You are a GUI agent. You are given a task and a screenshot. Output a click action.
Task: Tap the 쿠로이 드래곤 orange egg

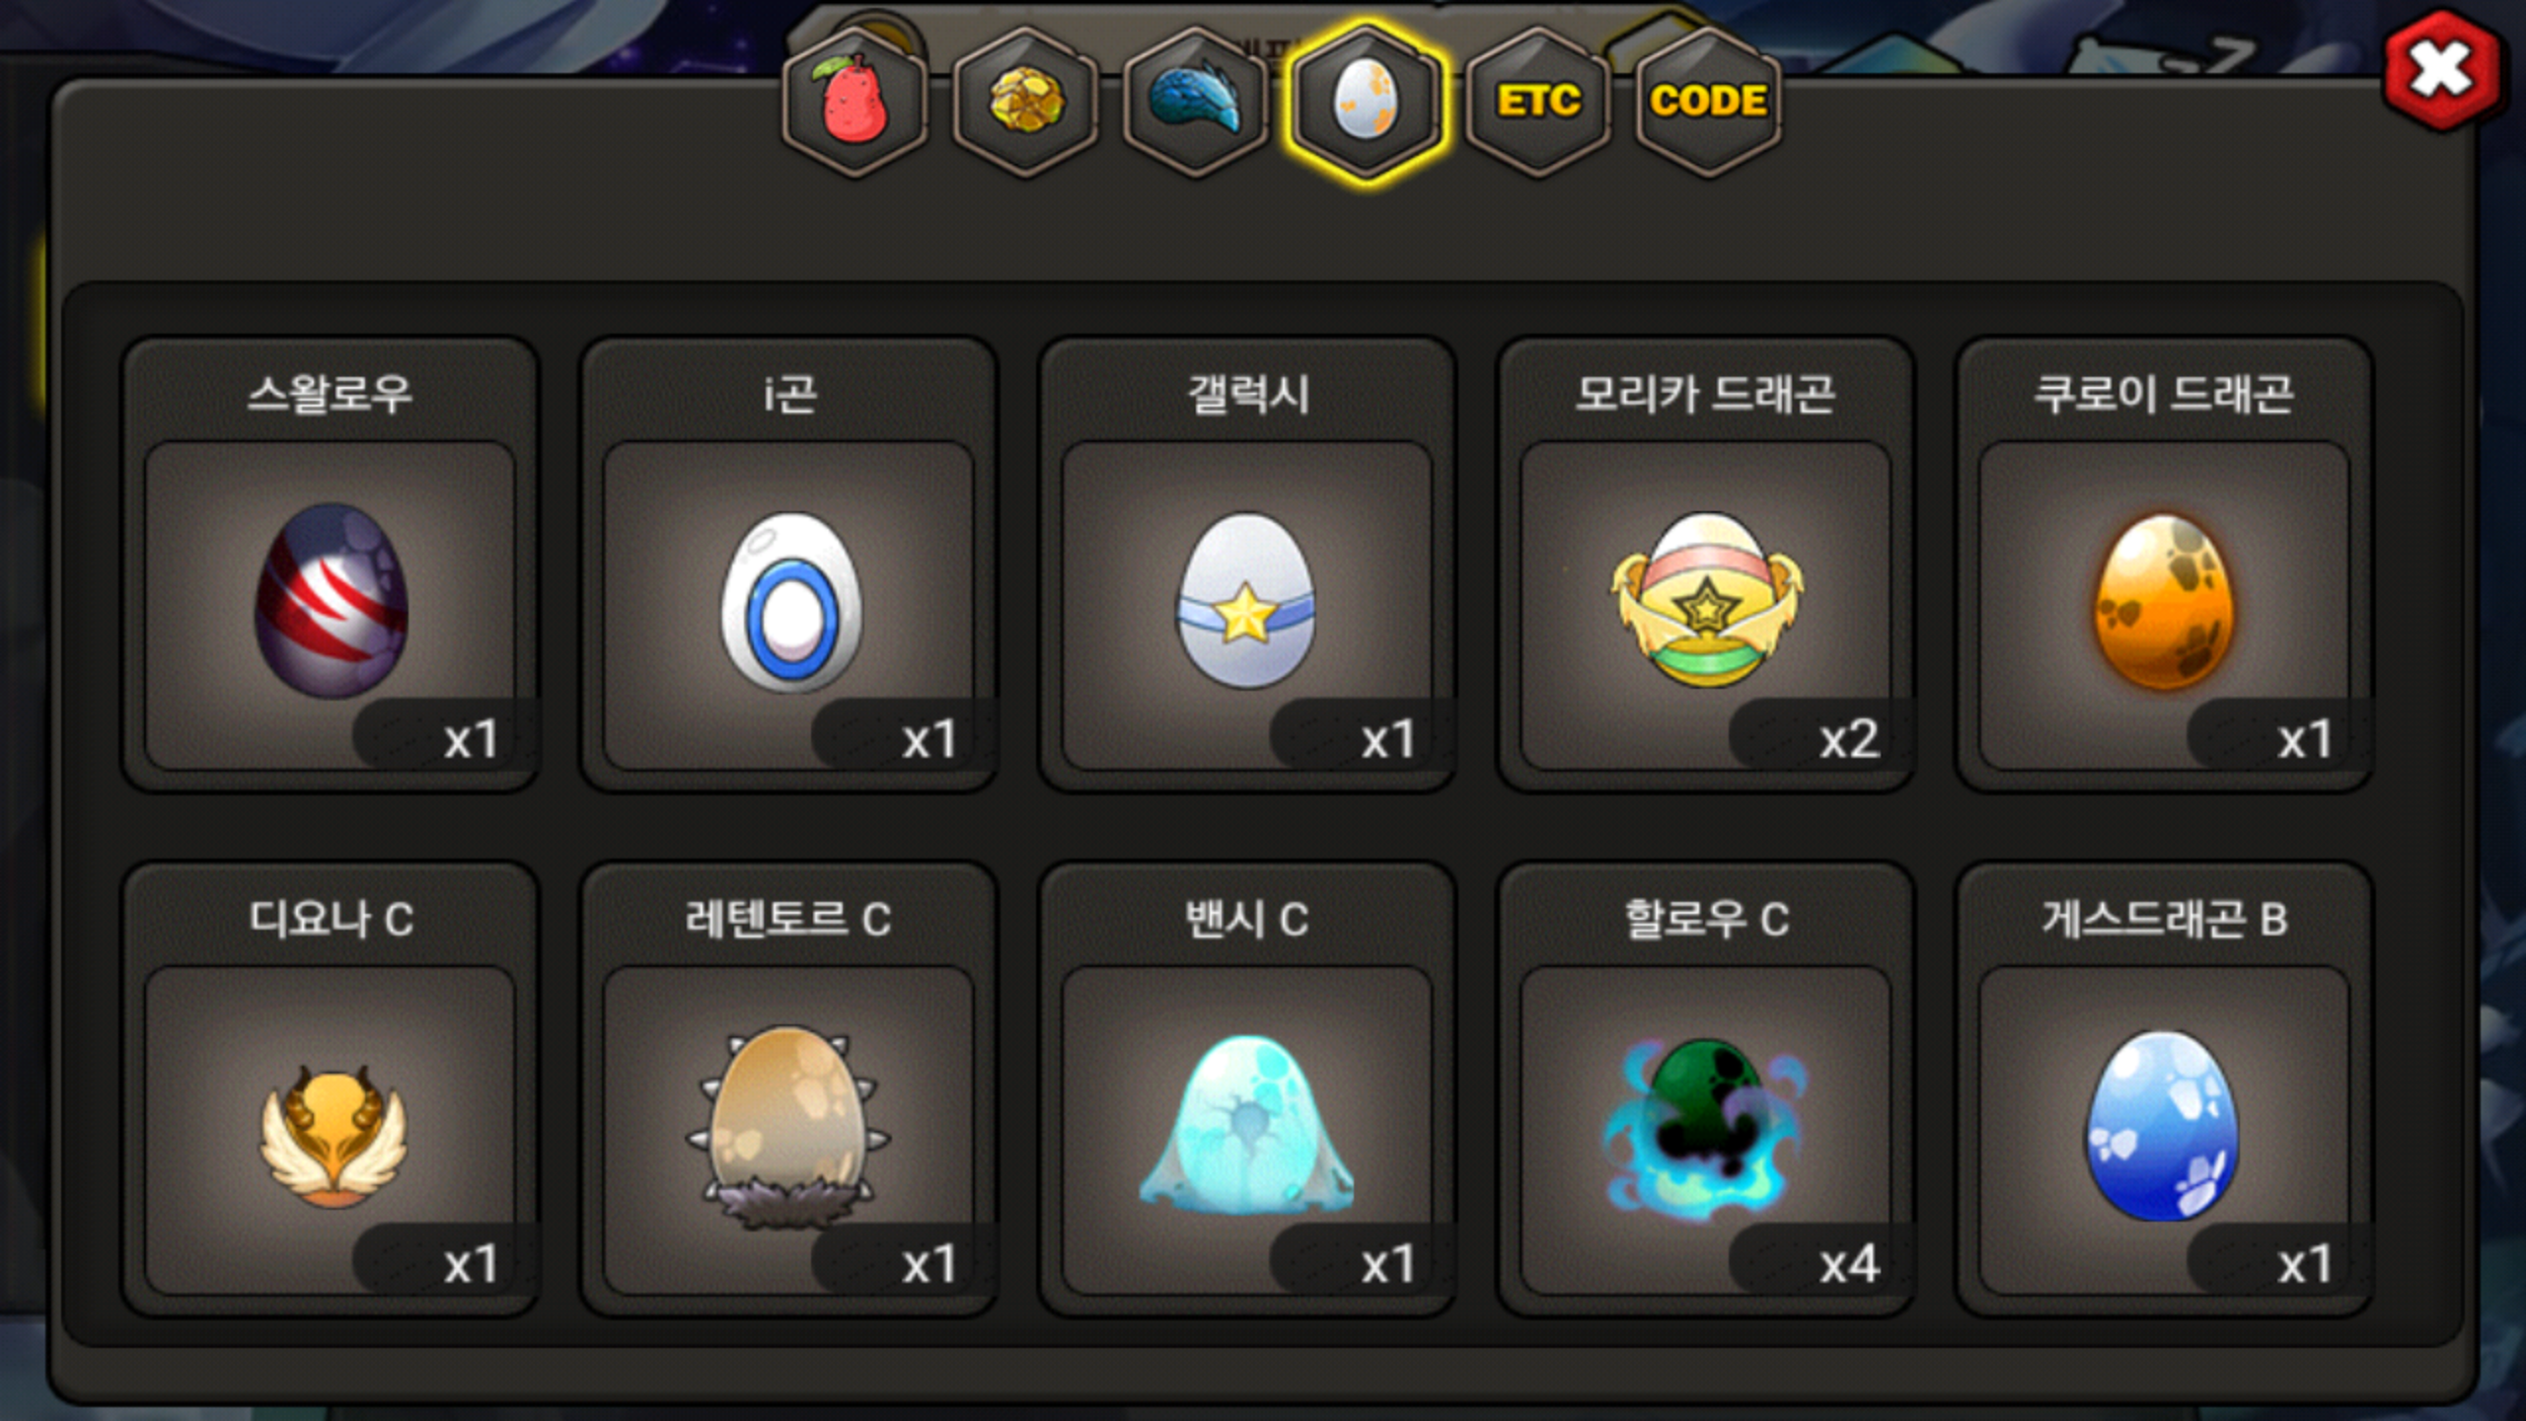(x=2164, y=600)
